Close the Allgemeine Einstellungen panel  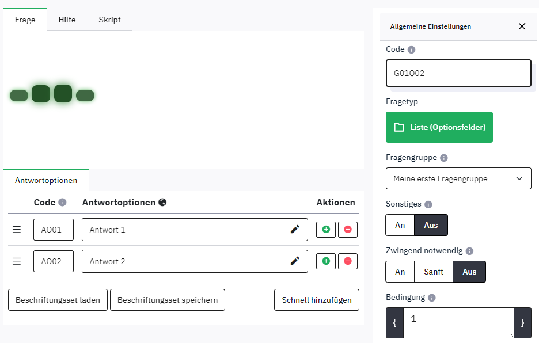pyautogui.click(x=522, y=26)
